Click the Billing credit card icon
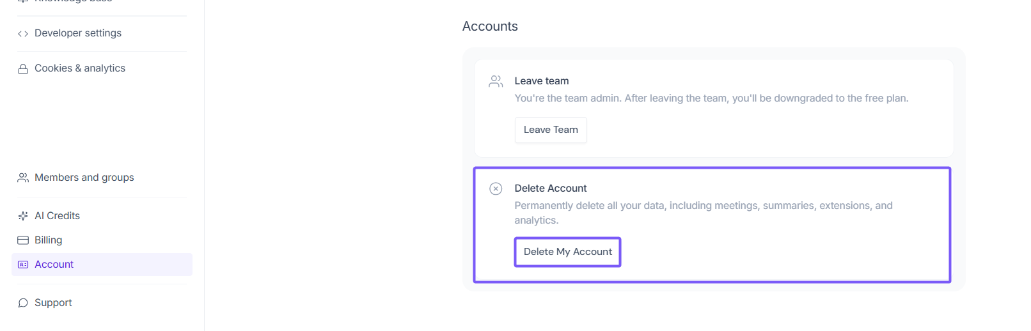This screenshot has width=1031, height=331. (23, 240)
